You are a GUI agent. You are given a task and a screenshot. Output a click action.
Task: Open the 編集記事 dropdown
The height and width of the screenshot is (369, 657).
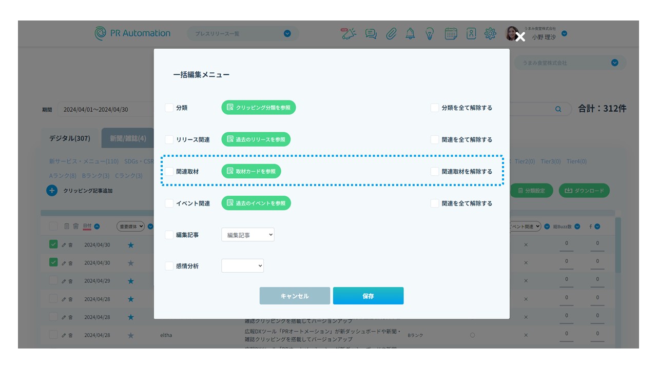pos(248,235)
